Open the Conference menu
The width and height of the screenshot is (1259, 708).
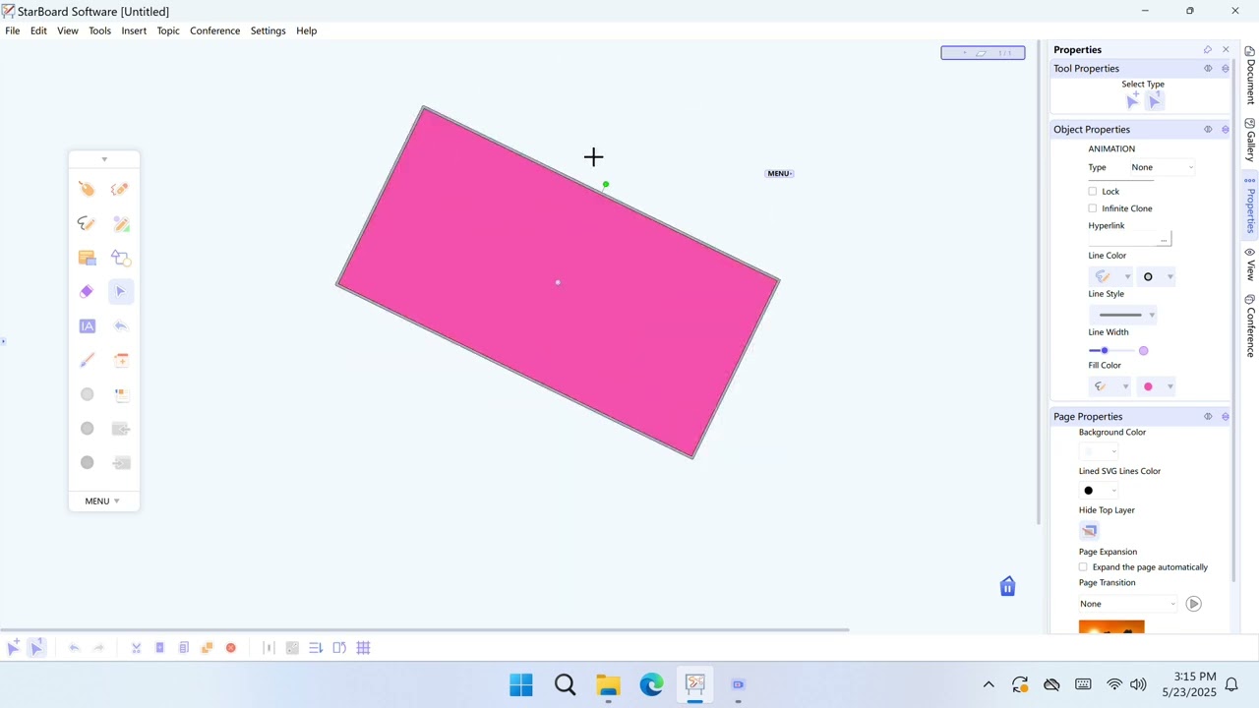(x=215, y=30)
